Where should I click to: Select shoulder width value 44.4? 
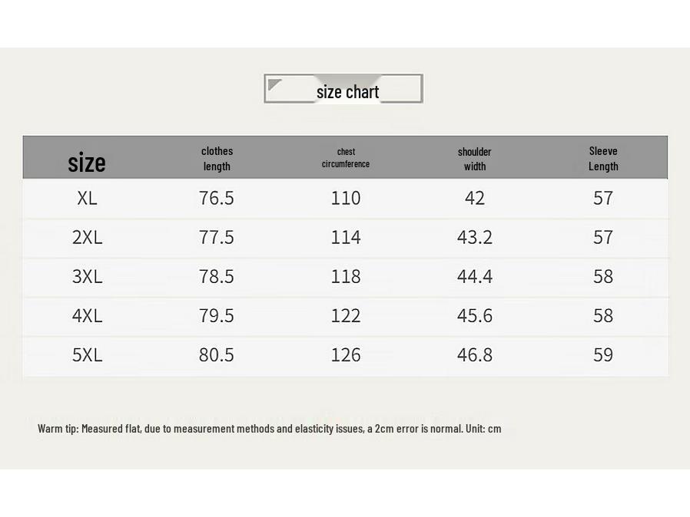475,276
